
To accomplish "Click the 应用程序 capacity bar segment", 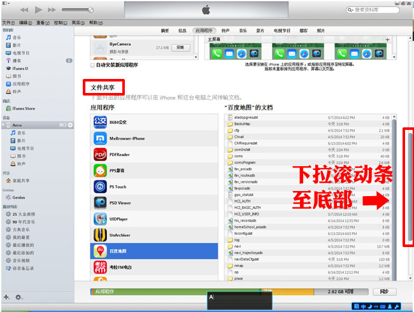I will click(x=176, y=292).
